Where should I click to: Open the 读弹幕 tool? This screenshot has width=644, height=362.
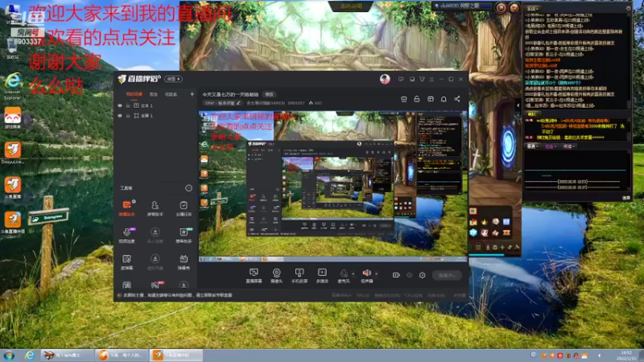click(127, 262)
